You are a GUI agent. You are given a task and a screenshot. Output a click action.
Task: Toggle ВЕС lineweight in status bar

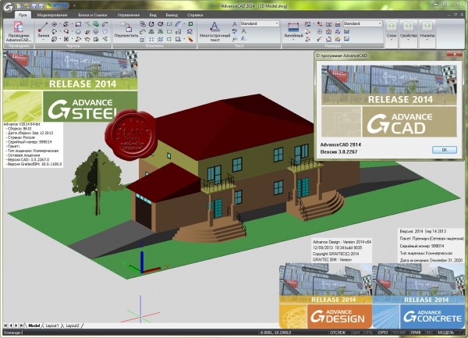pos(430,333)
